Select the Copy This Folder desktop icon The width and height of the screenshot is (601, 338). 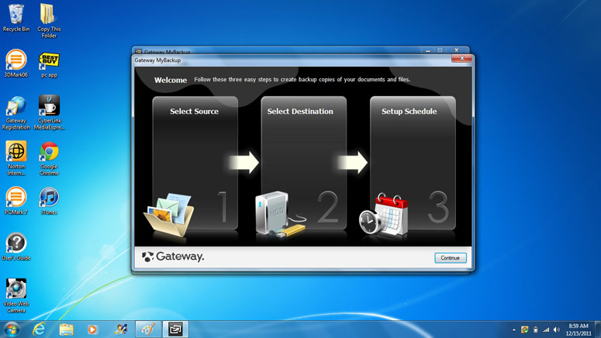(x=49, y=21)
